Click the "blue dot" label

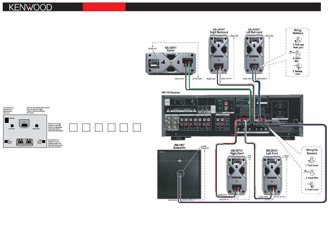pyautogui.click(x=269, y=36)
